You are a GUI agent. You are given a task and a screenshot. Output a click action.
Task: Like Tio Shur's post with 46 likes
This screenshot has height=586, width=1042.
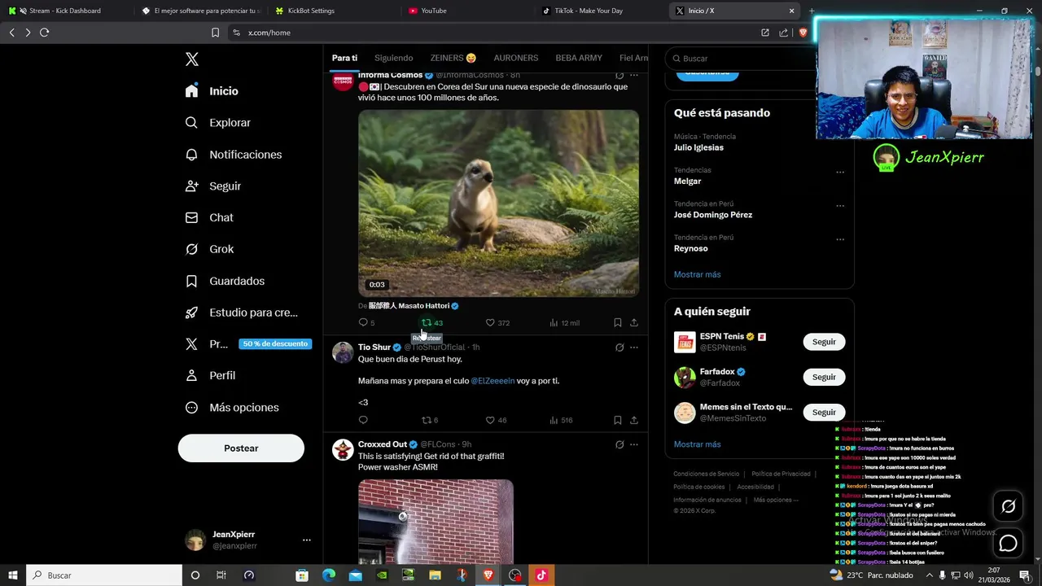coord(496,421)
